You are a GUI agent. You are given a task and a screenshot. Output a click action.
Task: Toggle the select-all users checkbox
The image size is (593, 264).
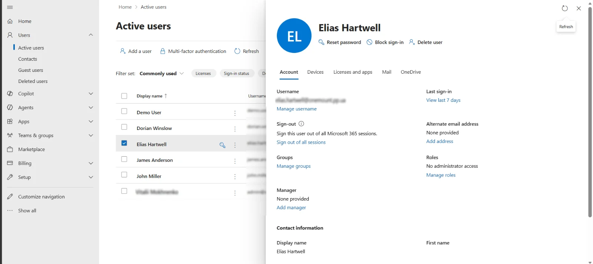[x=124, y=96]
